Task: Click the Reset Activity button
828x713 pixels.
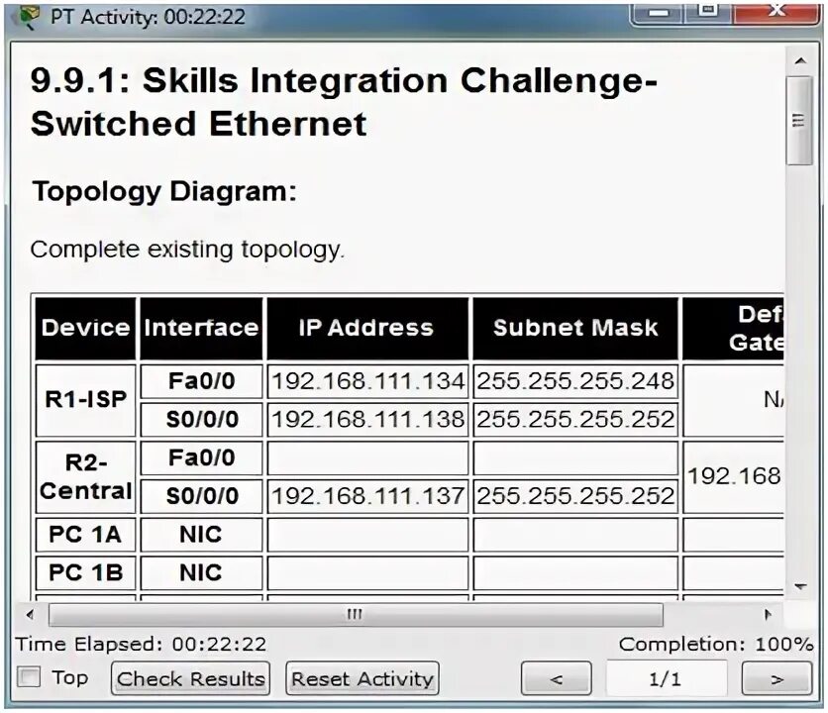Action: tap(361, 678)
